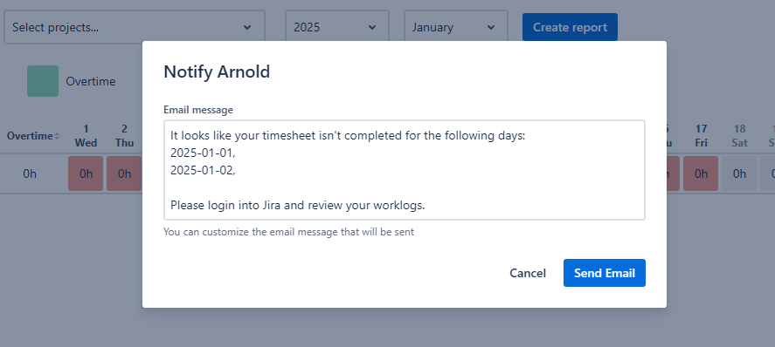
Task: Click the 18 Sat column header
Action: coord(739,136)
